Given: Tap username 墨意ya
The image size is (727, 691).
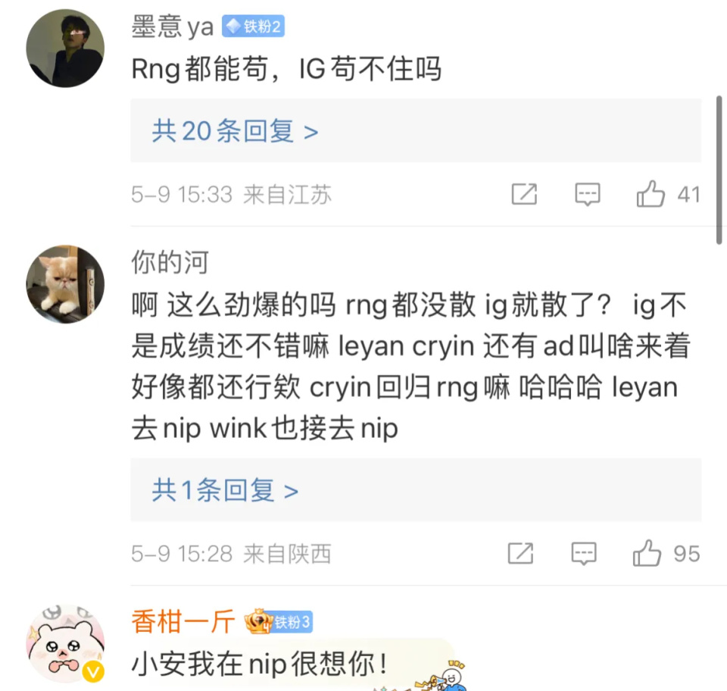Looking at the screenshot, I should coord(173,27).
